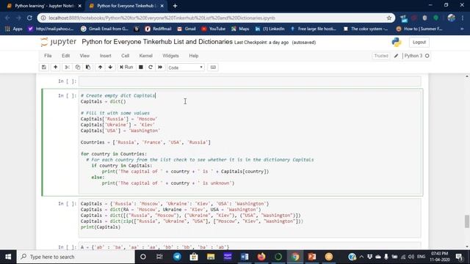
Task: Click the pencil edit mode indicator icon
Action: point(396,56)
